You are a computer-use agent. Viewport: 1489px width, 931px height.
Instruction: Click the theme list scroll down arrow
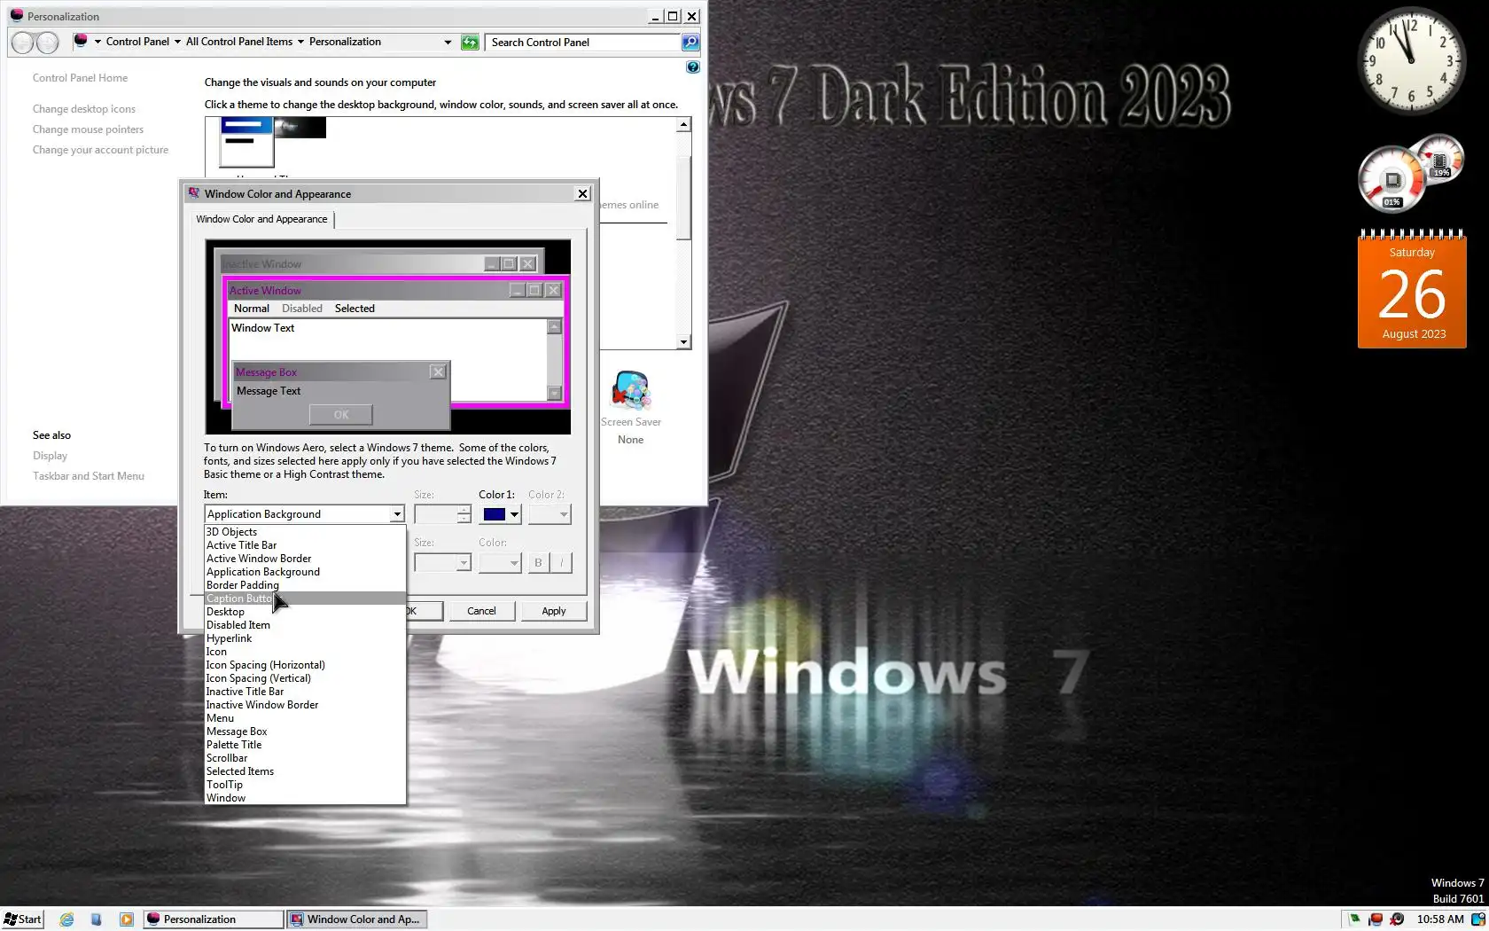click(x=683, y=342)
